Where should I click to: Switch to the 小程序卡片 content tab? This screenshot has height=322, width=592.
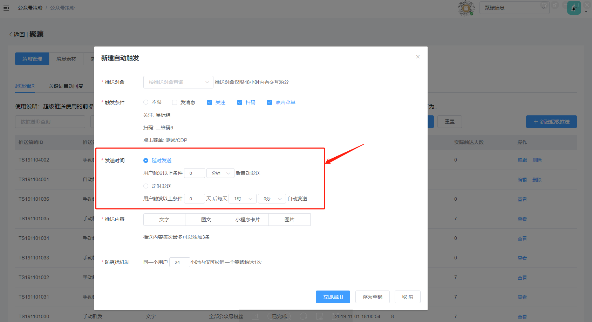click(x=248, y=220)
